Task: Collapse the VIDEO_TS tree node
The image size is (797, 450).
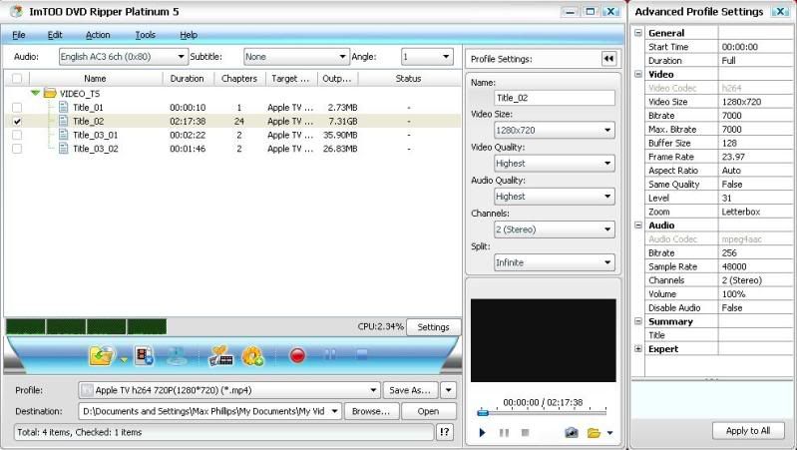Action: (x=35, y=94)
